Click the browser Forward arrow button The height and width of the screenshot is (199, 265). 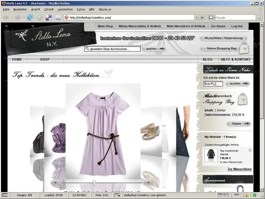point(17,17)
